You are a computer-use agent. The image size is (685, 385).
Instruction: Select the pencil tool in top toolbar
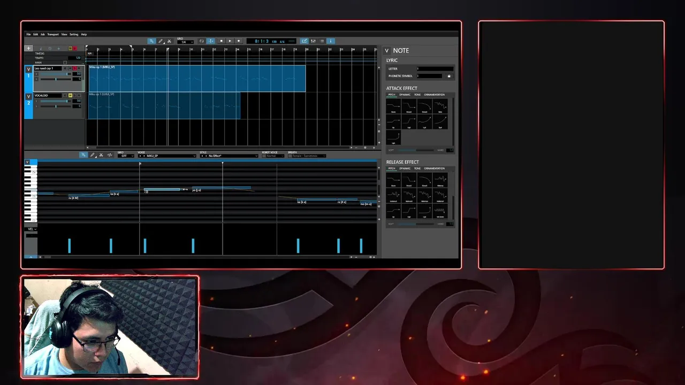pos(161,41)
